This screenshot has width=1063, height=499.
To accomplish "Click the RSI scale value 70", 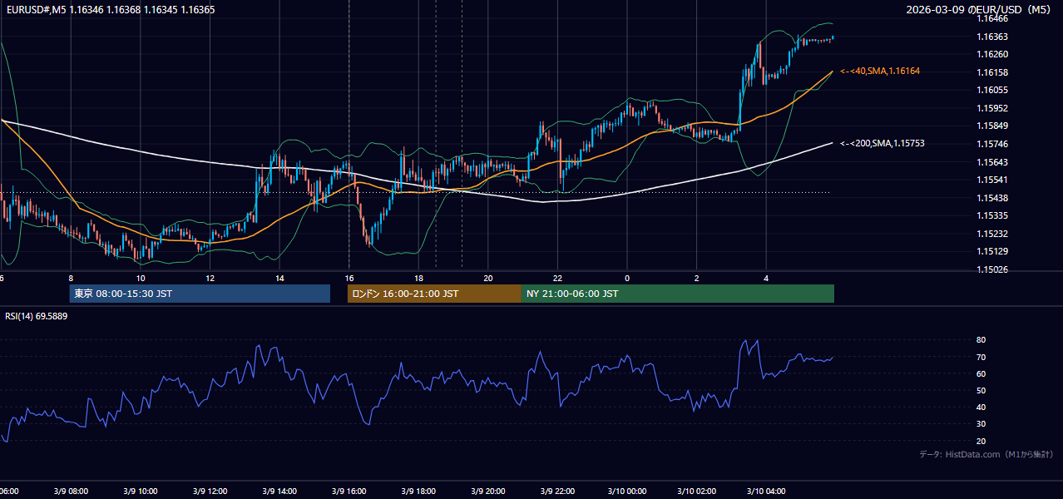I will click(981, 357).
